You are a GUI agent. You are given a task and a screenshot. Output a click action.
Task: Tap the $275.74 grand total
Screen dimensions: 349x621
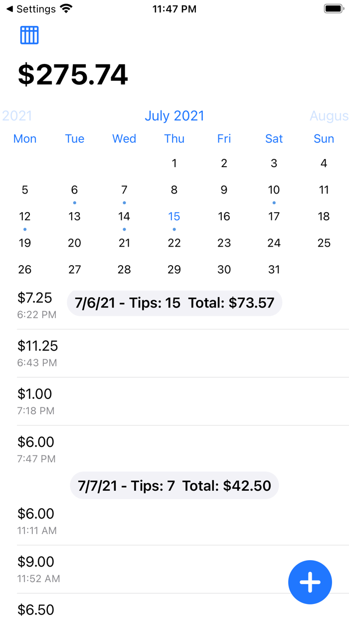tap(73, 74)
